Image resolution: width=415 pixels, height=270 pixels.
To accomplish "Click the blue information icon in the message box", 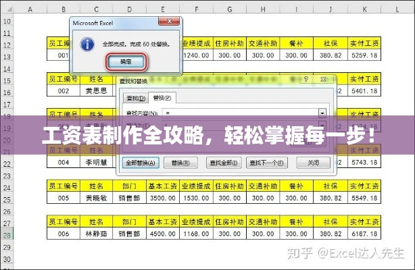I will [x=86, y=44].
